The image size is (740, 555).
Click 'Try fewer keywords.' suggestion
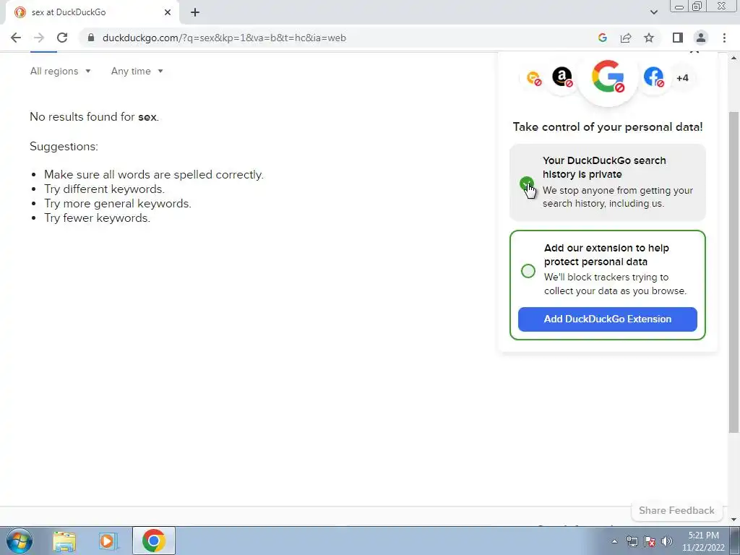[x=98, y=218]
